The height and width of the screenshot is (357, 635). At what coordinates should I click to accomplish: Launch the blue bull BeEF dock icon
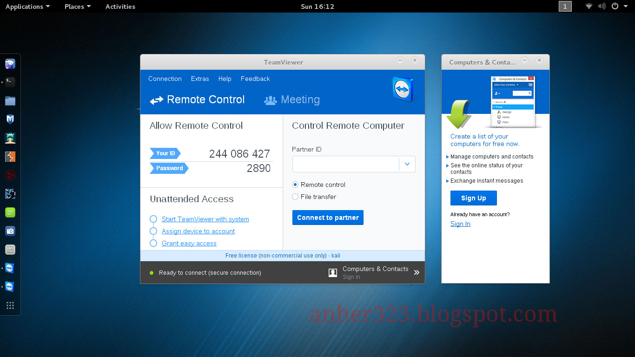coord(10,194)
